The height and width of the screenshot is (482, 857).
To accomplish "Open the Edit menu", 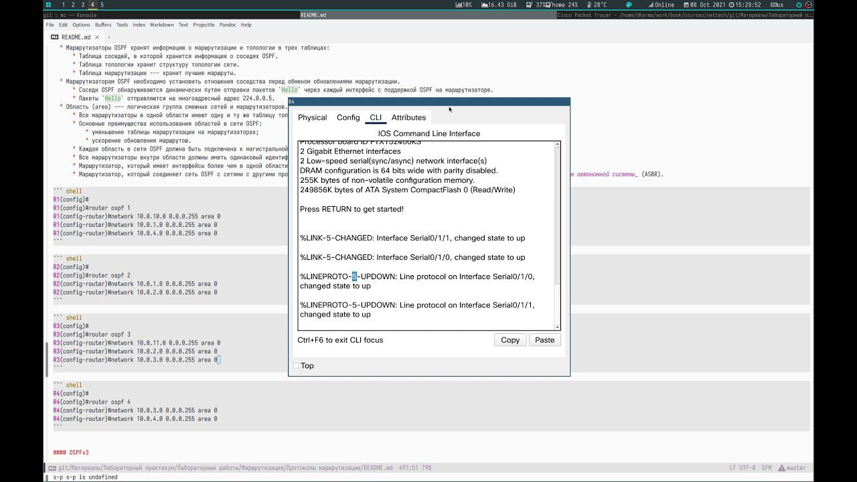I will 63,25.
